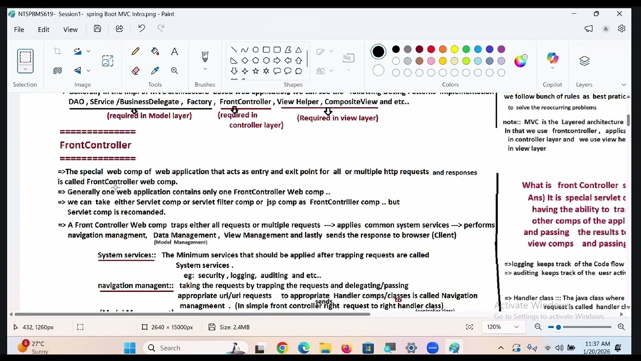Open the Copilot tool
The height and width of the screenshot is (361, 641).
click(x=552, y=59)
